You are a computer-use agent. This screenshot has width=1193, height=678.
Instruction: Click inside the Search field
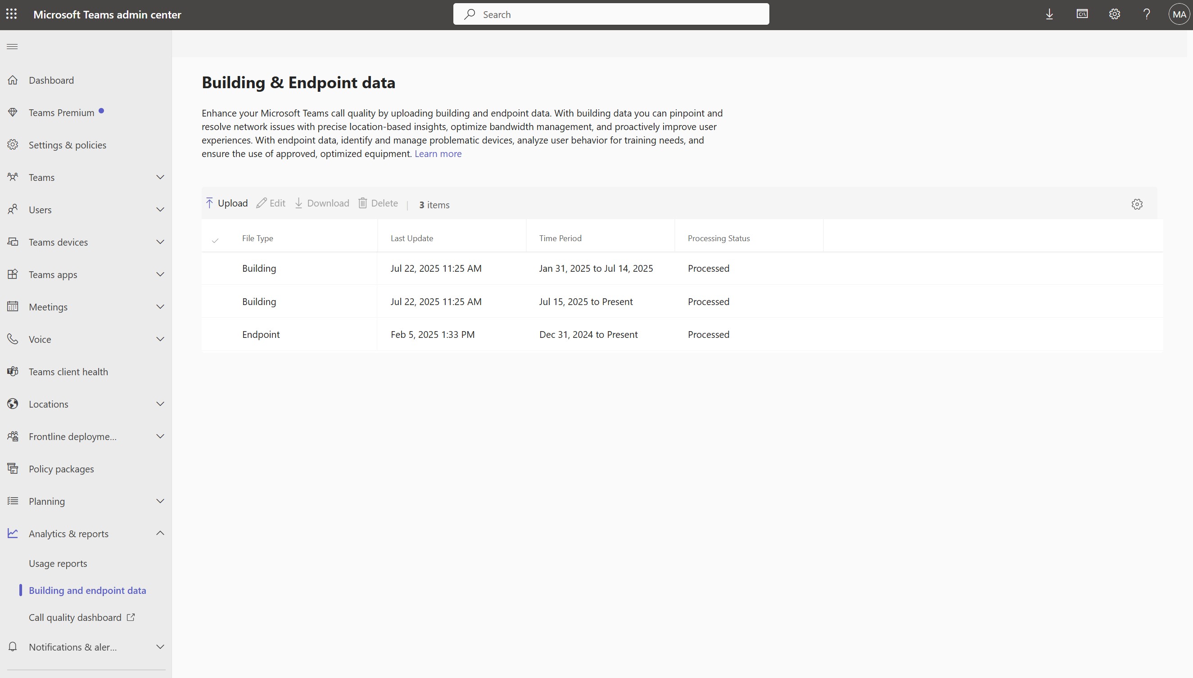coord(610,14)
